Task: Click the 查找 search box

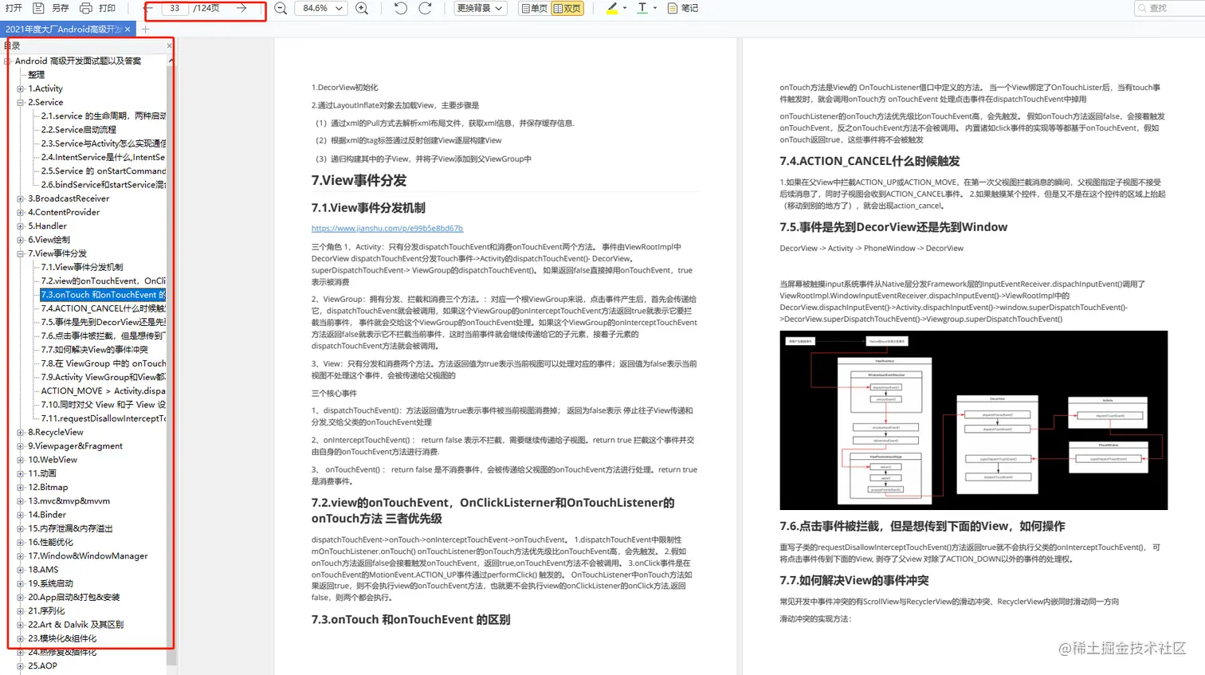Action: pos(1168,8)
